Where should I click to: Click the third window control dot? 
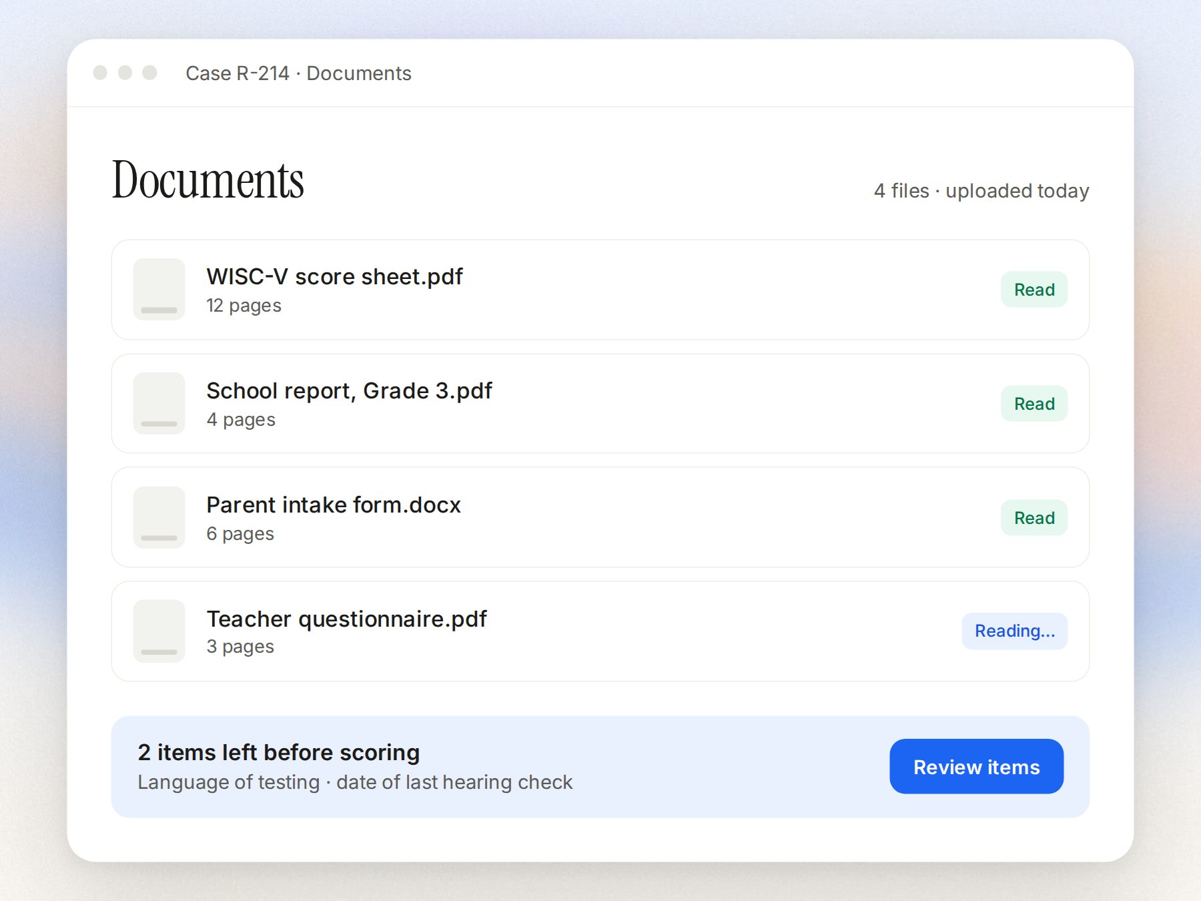pos(149,72)
